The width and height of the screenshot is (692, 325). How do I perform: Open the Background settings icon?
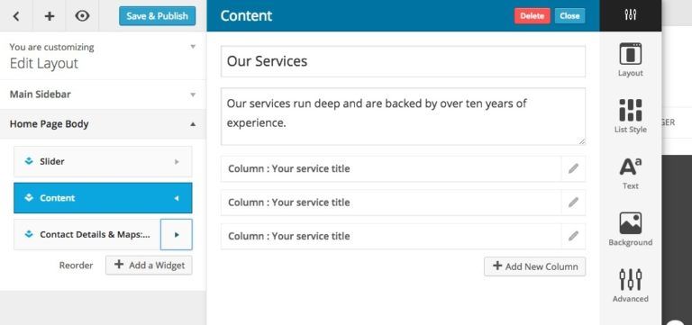[x=630, y=223]
